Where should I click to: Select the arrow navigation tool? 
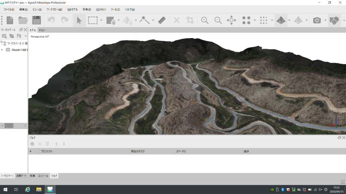pos(79,21)
